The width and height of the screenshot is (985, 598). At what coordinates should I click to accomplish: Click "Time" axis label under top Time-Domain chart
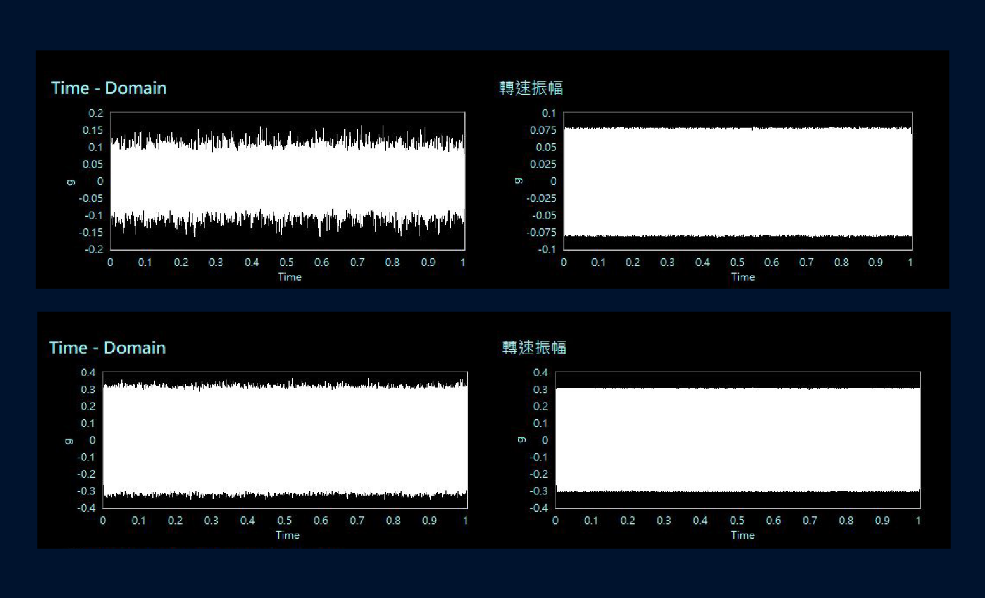coord(290,277)
